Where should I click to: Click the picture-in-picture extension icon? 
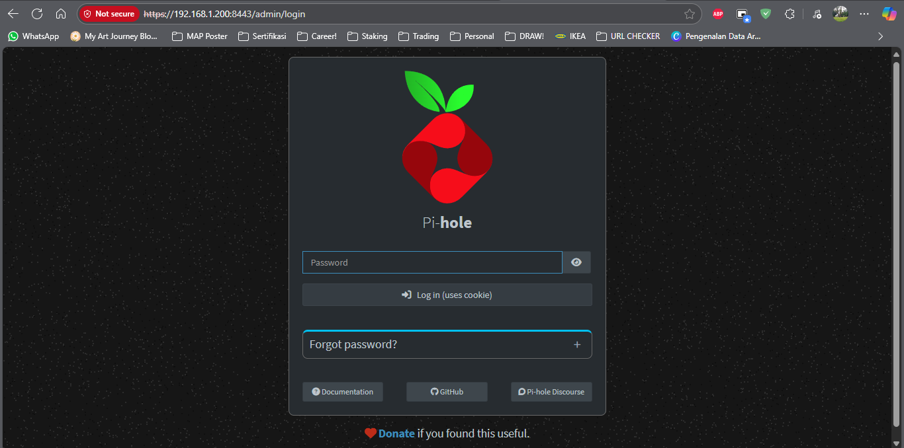pos(743,14)
